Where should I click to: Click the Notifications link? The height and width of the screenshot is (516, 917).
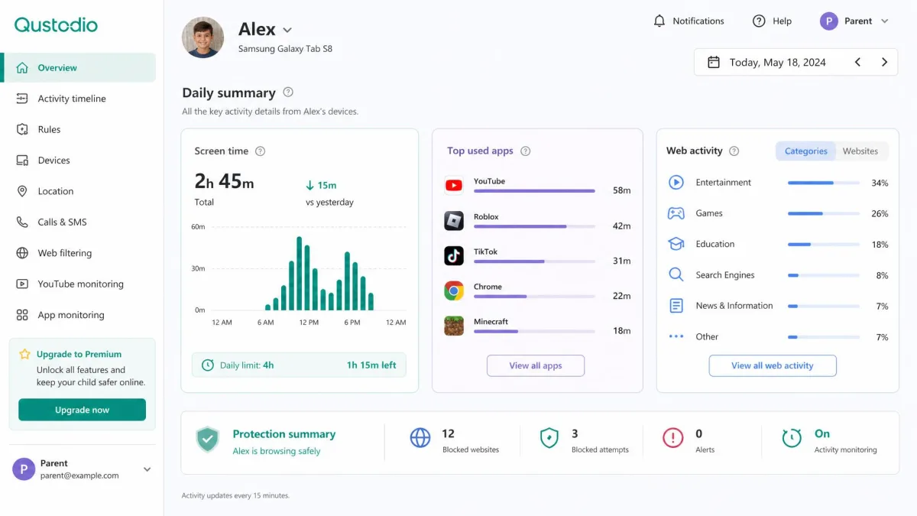coord(689,21)
